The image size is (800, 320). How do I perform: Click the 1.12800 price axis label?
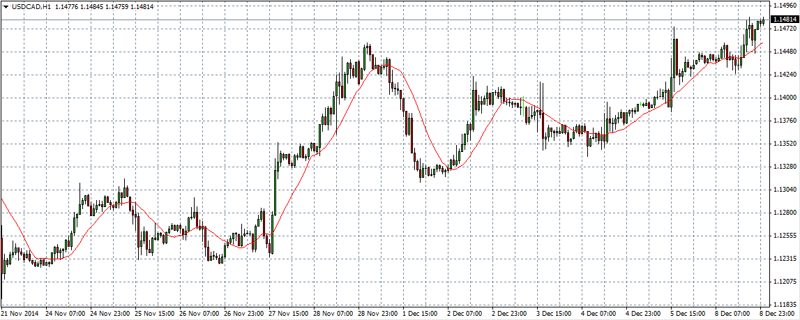coord(785,213)
